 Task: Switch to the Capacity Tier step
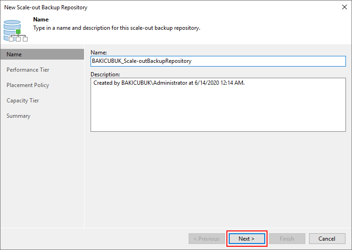click(x=23, y=101)
